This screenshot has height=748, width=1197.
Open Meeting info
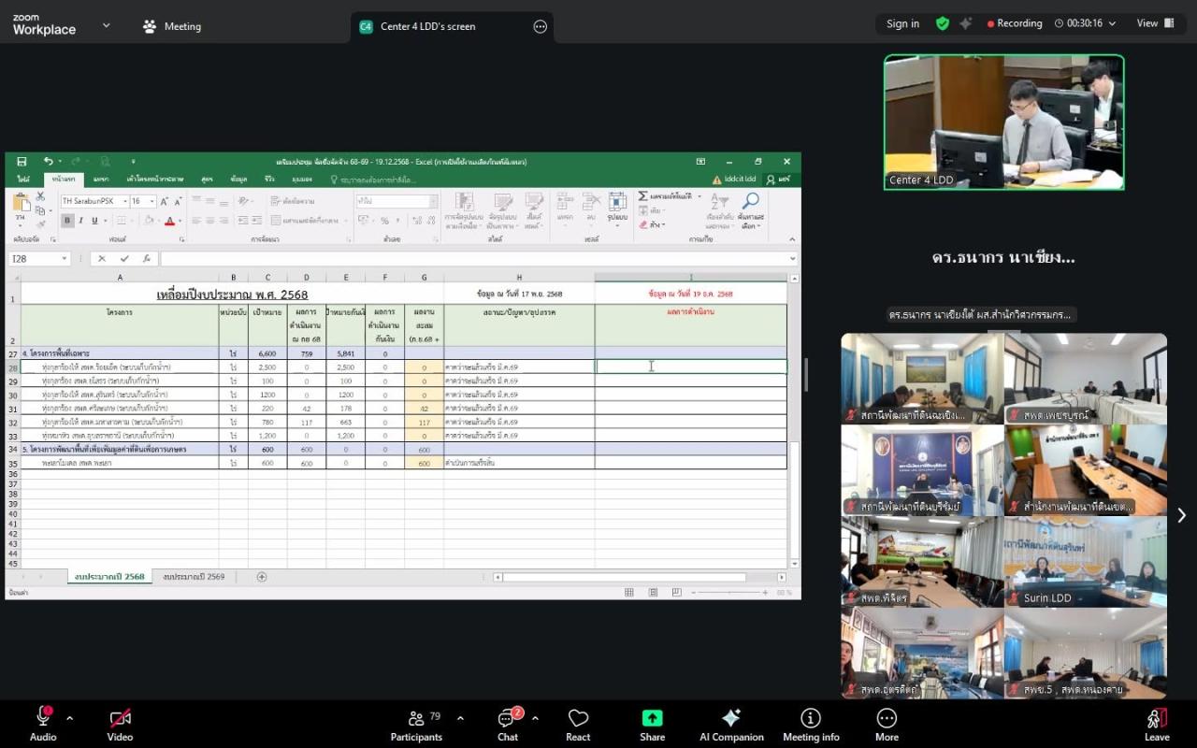click(811, 724)
